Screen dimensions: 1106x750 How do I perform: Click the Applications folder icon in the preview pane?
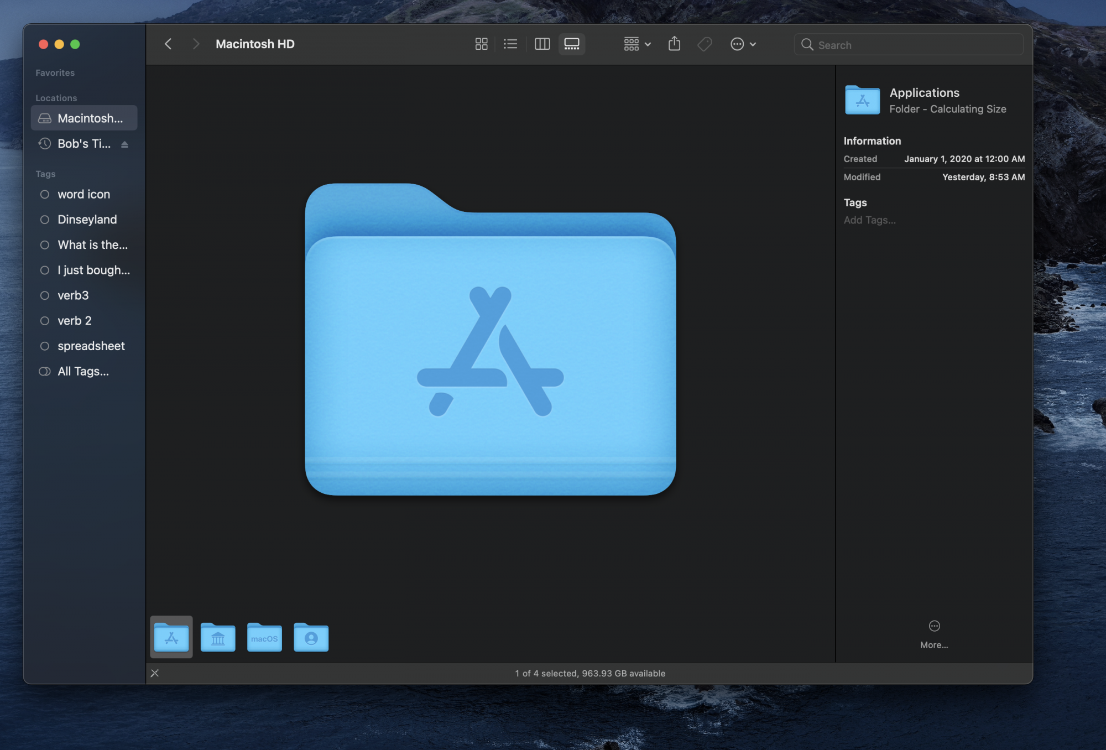point(862,100)
